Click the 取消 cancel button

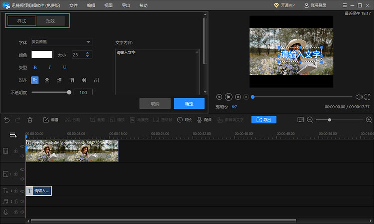(155, 104)
